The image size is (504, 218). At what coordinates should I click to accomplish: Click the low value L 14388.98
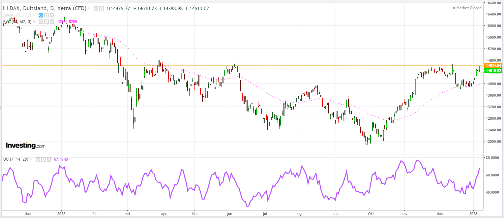click(x=171, y=8)
